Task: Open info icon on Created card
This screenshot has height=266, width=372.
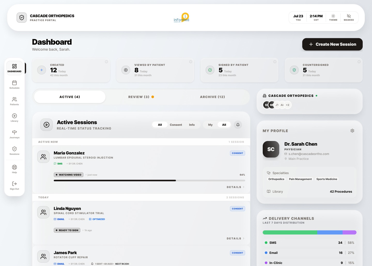Action: [x=106, y=62]
